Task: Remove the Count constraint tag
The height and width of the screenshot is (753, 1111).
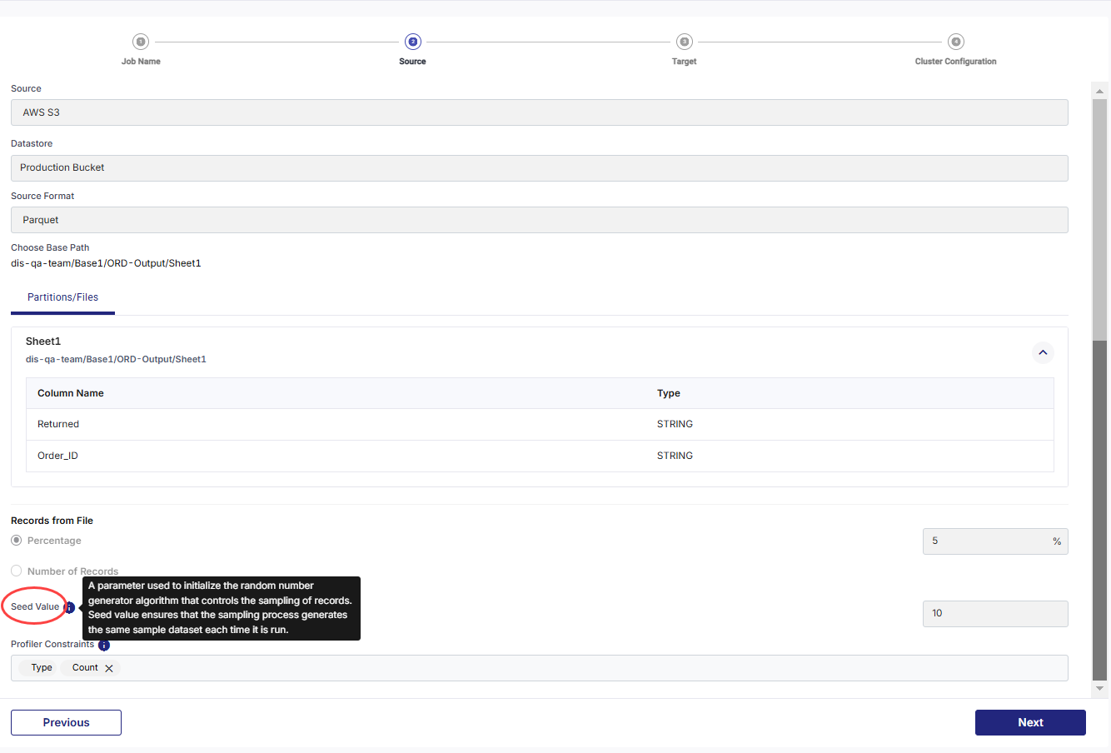Action: 109,668
